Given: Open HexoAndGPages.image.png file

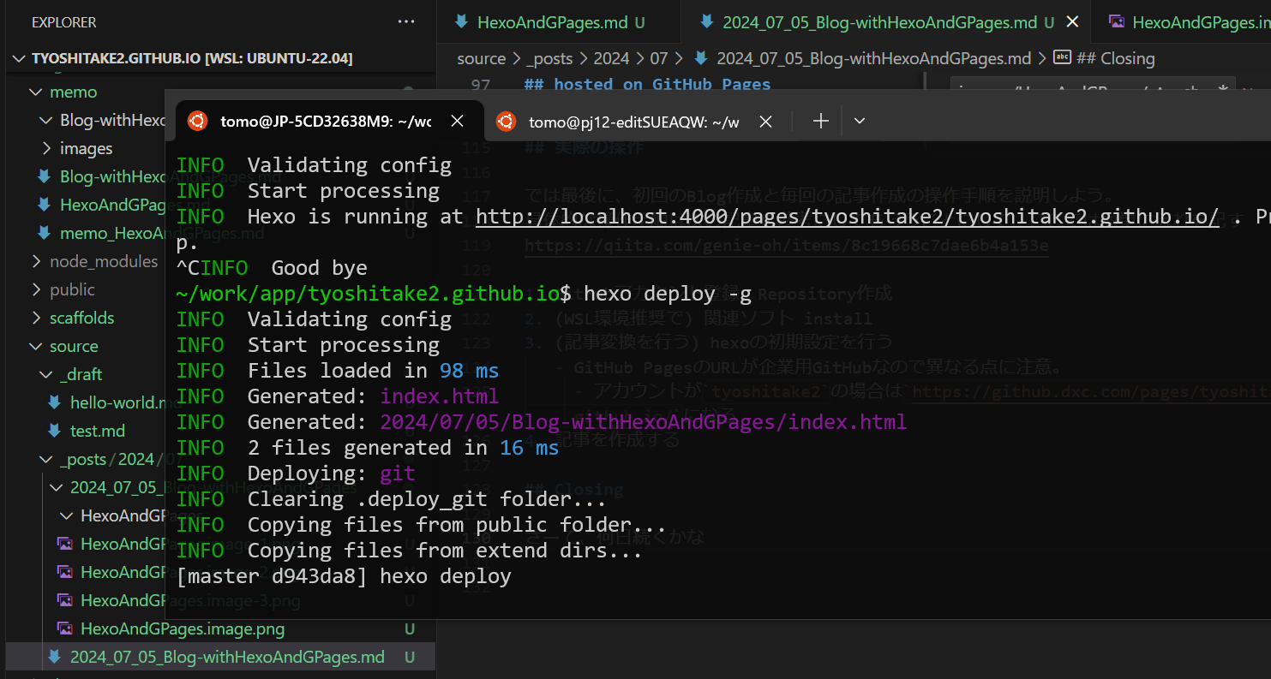Looking at the screenshot, I should [182, 628].
